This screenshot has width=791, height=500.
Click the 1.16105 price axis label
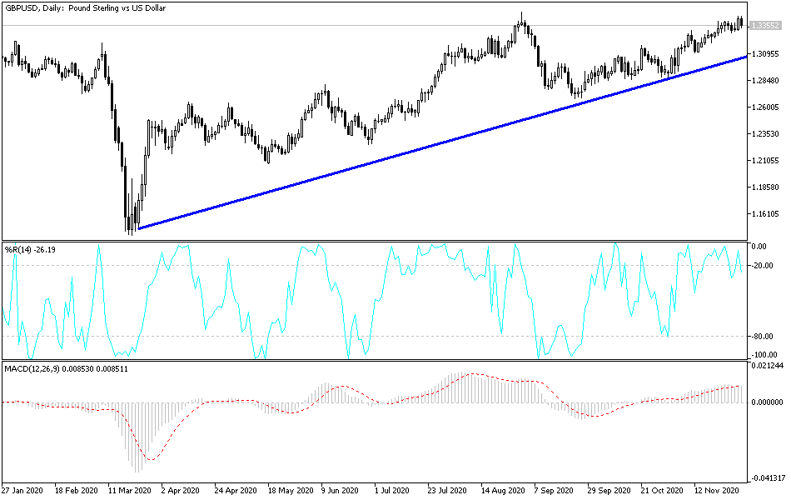(x=765, y=214)
